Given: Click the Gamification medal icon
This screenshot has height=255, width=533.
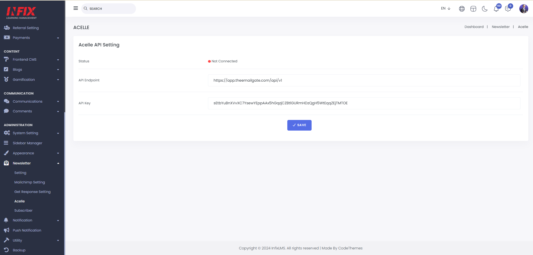Looking at the screenshot, I should 6,79.
